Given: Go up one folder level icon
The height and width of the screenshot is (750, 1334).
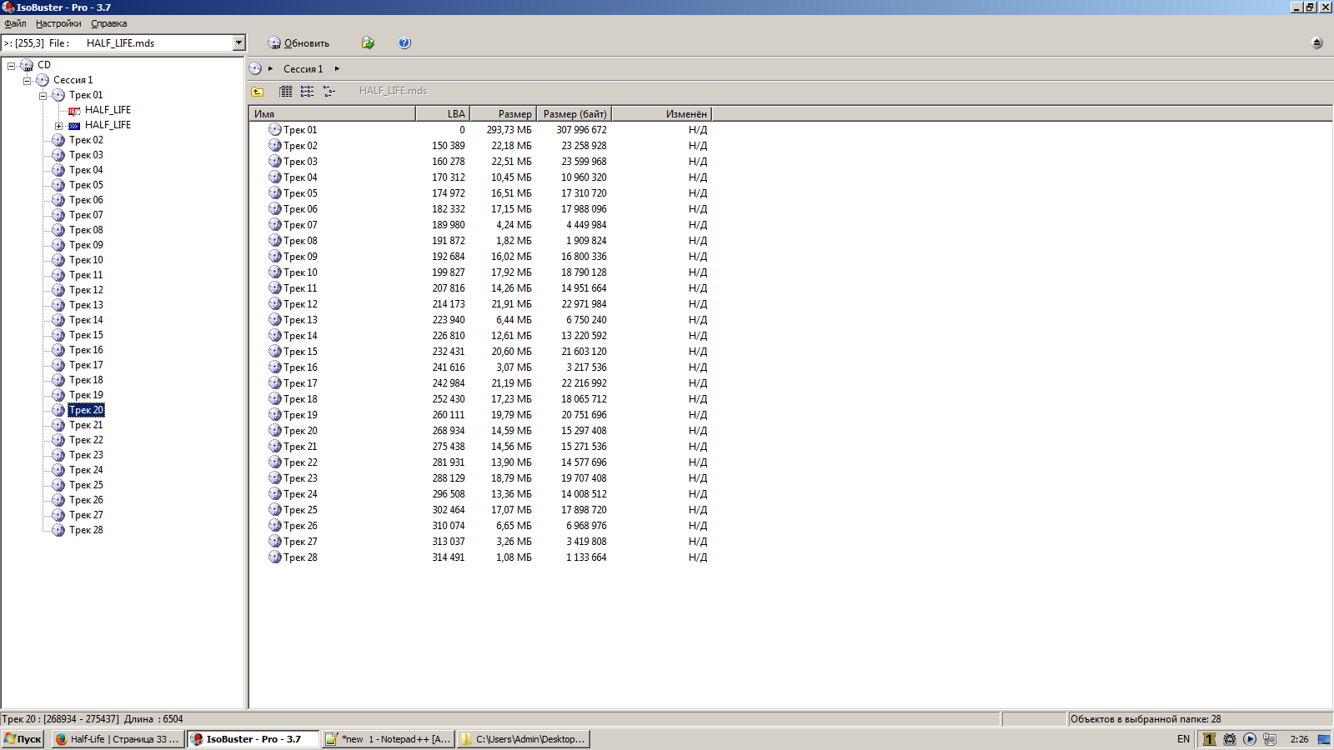Looking at the screenshot, I should coord(258,92).
